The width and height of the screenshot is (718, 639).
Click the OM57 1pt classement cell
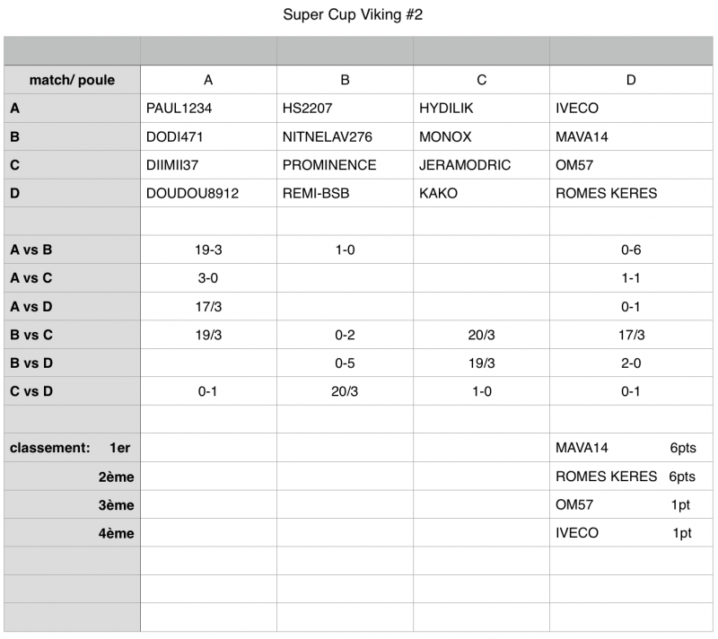click(x=631, y=504)
